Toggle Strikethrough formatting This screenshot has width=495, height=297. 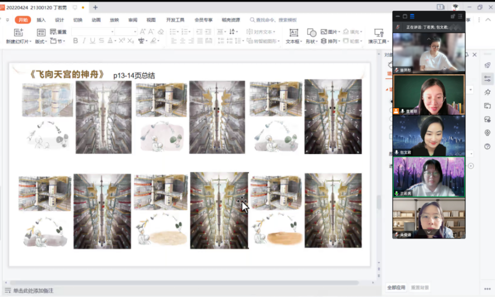101,40
